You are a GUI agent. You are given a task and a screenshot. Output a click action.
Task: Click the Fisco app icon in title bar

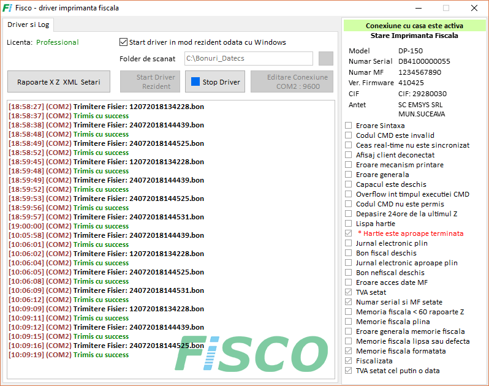pyautogui.click(x=7, y=8)
